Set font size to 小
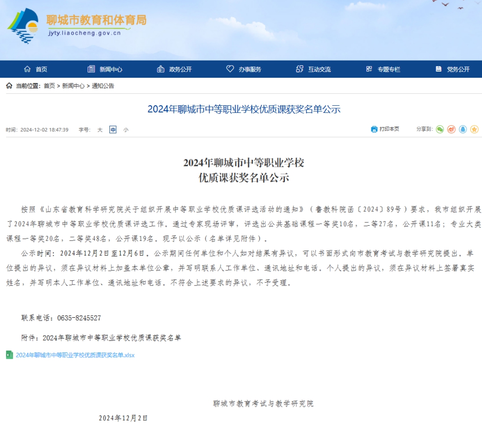Viewport: 482px width, 423px height. pos(126,130)
